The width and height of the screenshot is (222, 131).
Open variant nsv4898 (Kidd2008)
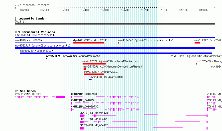(28, 40)
